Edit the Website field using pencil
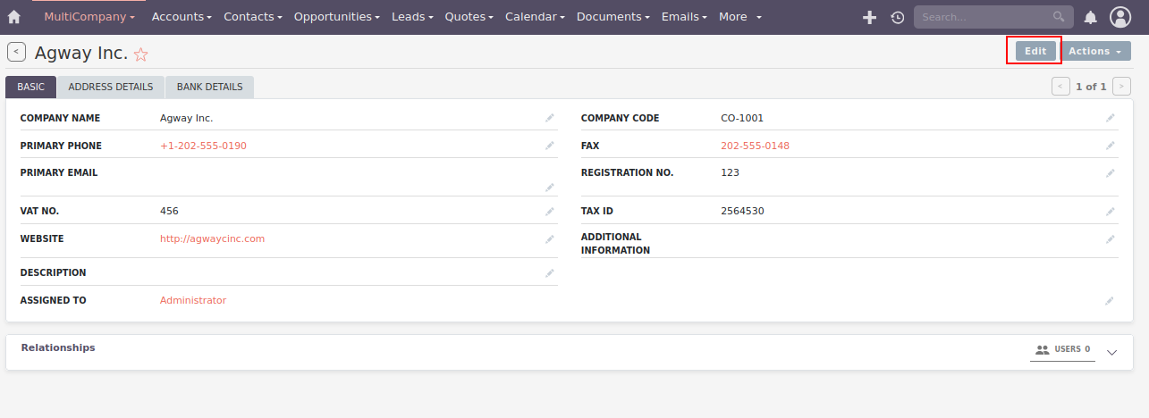Screen dimensions: 1149x418 [x=550, y=239]
